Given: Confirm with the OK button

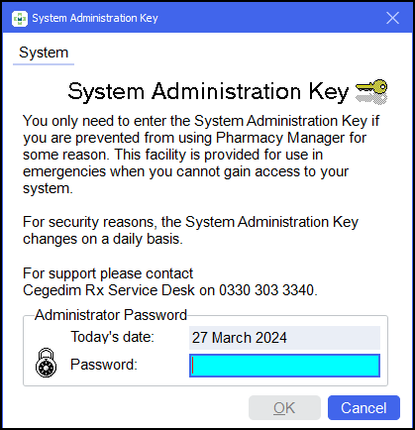Looking at the screenshot, I should click(x=284, y=408).
